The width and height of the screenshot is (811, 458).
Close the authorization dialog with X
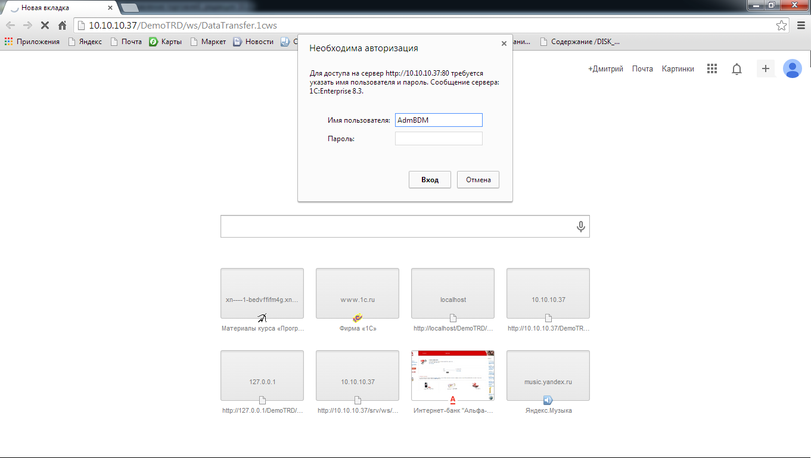pos(504,43)
